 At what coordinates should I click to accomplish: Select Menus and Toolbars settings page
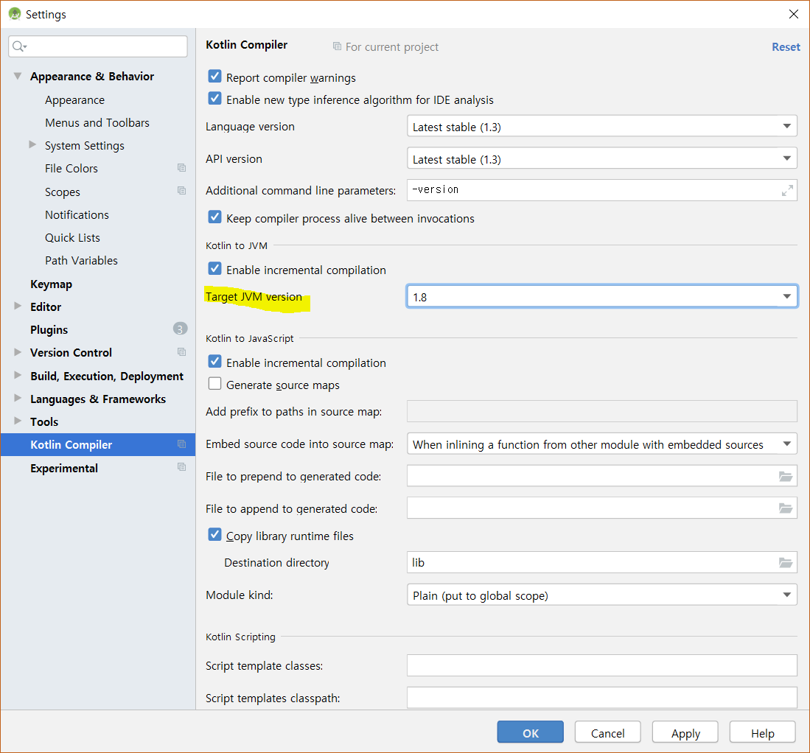97,123
